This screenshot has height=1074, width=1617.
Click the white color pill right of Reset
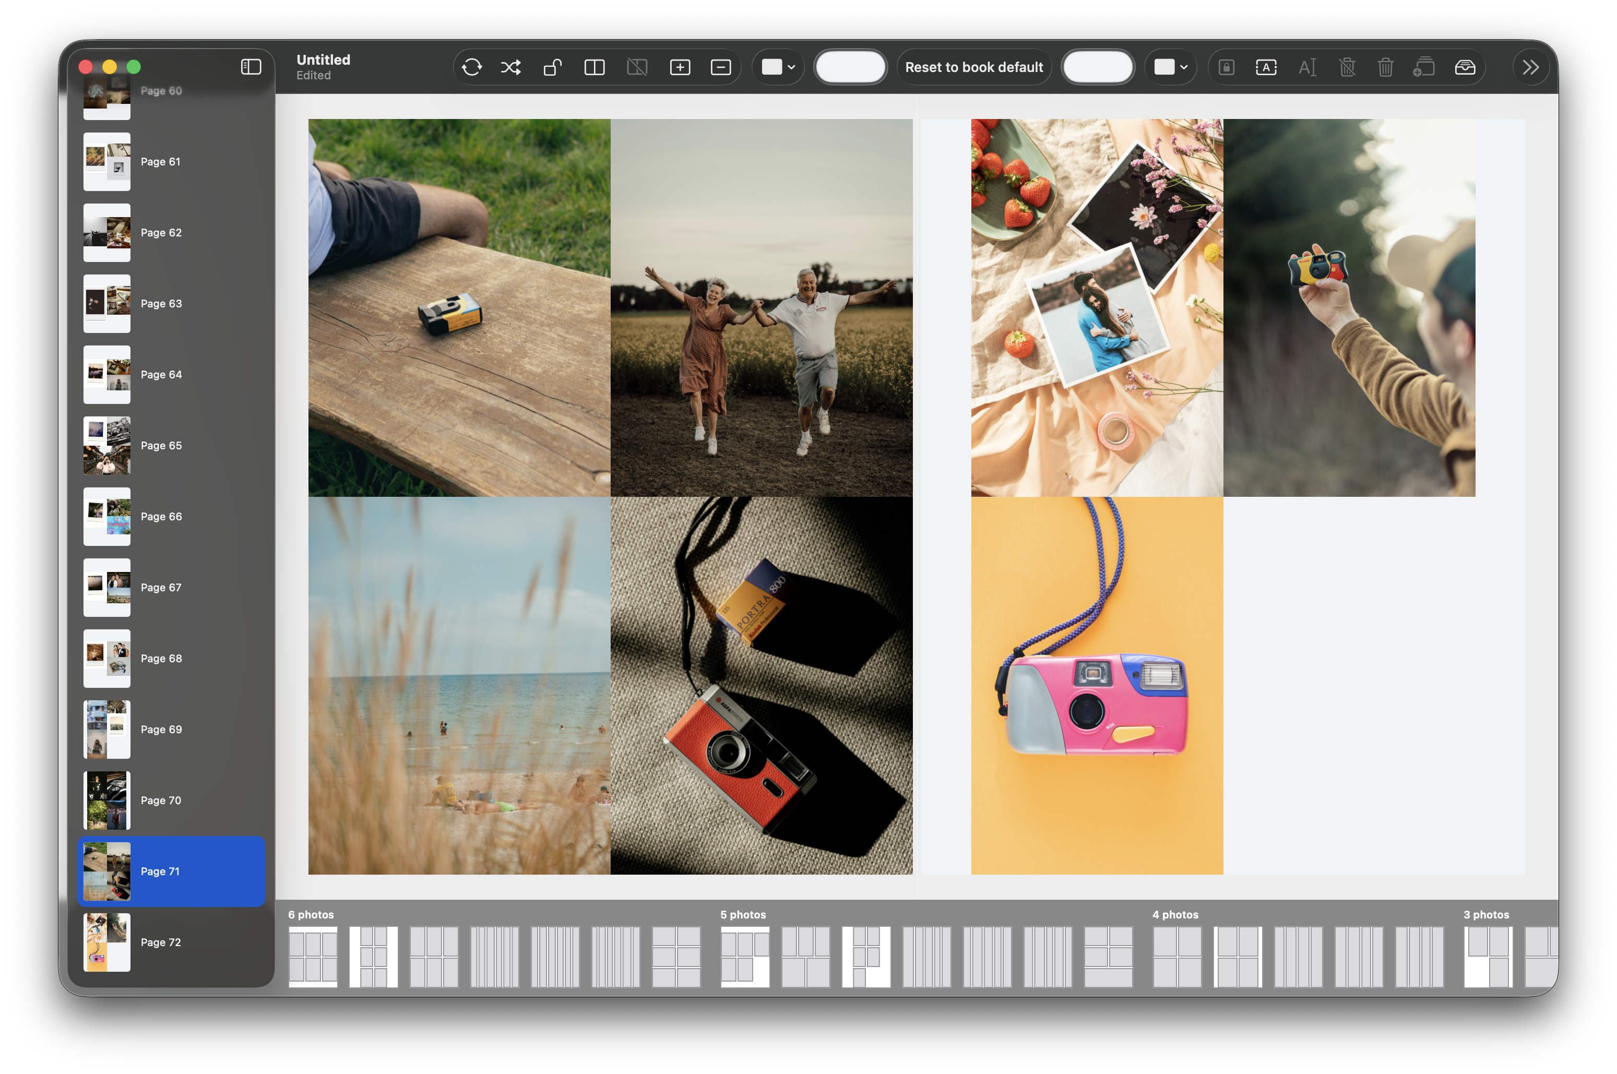click(x=1098, y=67)
